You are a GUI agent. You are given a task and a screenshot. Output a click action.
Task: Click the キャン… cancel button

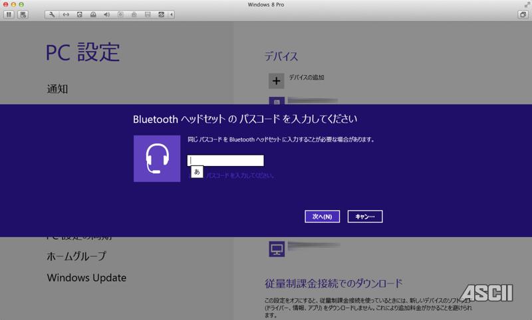click(365, 216)
